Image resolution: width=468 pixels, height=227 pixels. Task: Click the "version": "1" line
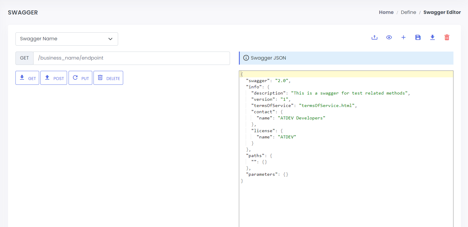(x=271, y=99)
